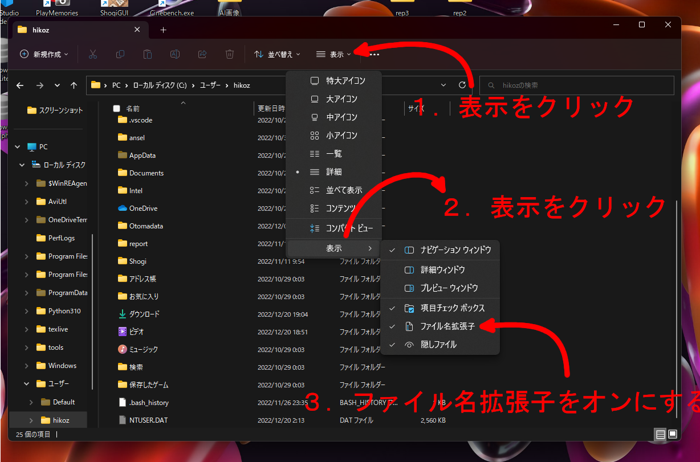The height and width of the screenshot is (462, 700).
Task: Expand address bar history dropdown
Action: (444, 85)
